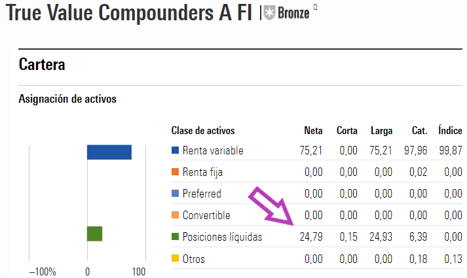Click the small Q superscript next to Bronze
The image size is (467, 278).
click(x=316, y=7)
